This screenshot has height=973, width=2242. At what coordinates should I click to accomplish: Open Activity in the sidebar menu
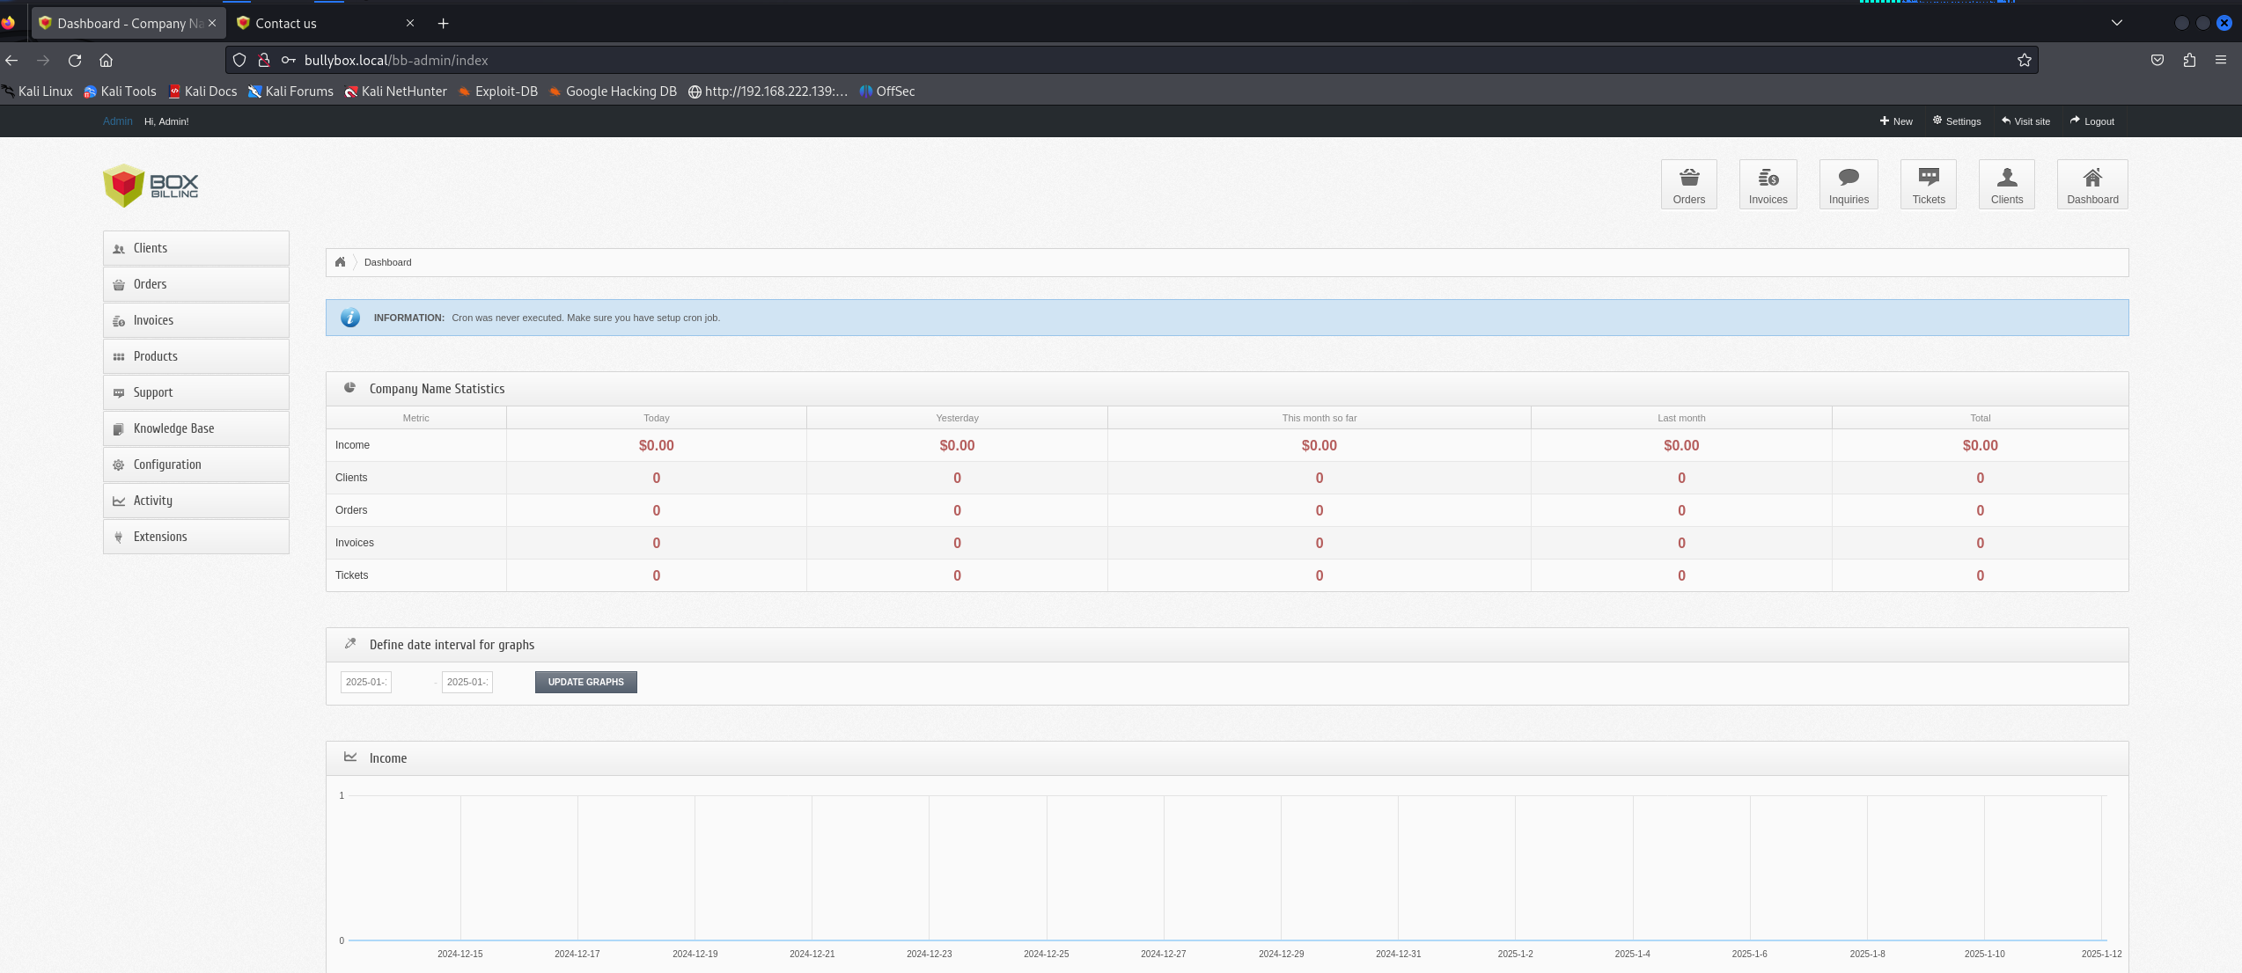(196, 501)
